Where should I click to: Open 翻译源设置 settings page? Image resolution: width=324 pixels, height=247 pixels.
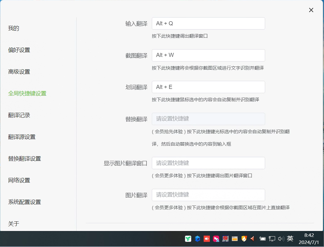[x=22, y=137]
